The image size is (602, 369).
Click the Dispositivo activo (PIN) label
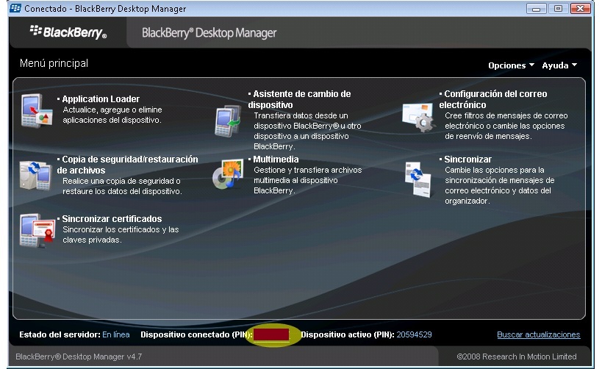[348, 334]
